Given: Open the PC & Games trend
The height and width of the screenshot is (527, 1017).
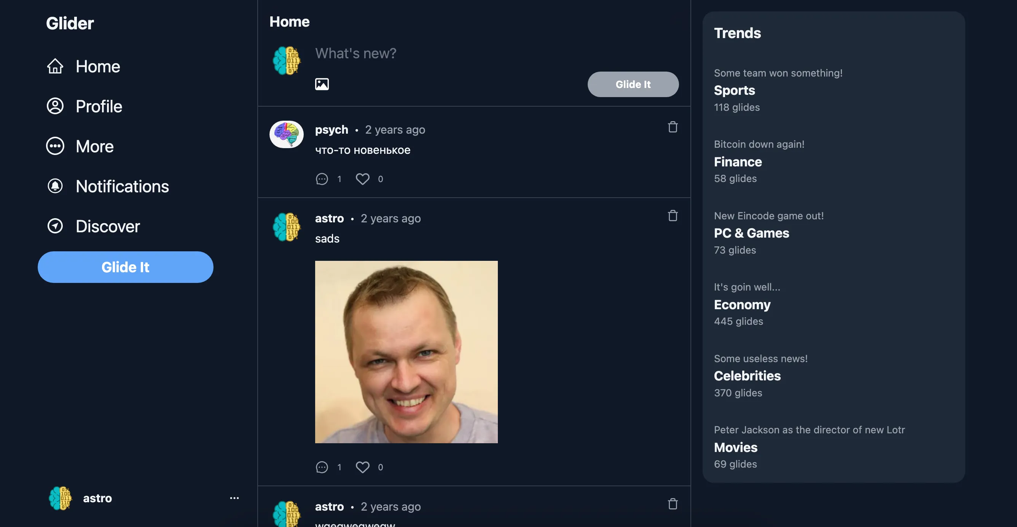Looking at the screenshot, I should (x=751, y=233).
